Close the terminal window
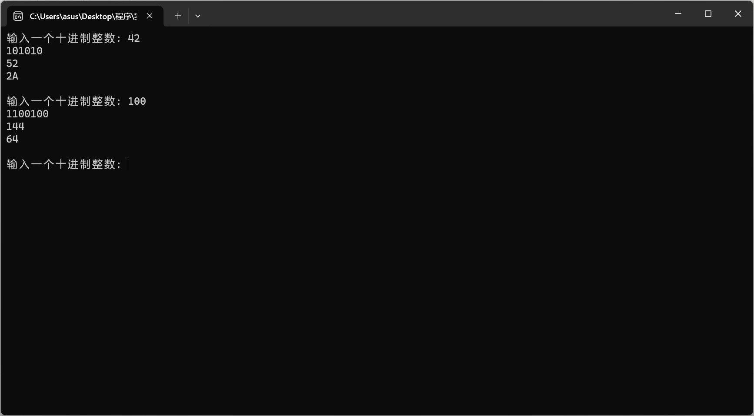The width and height of the screenshot is (754, 416). point(738,14)
